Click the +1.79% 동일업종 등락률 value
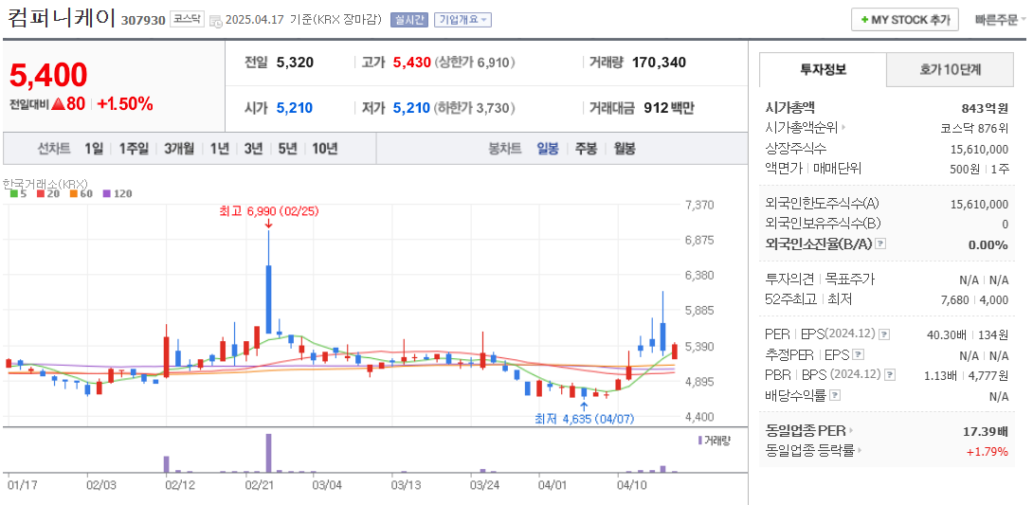The image size is (1033, 505). click(x=987, y=452)
